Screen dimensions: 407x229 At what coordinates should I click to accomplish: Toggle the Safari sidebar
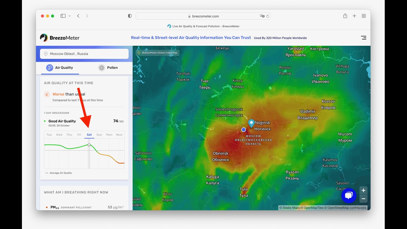[63, 16]
